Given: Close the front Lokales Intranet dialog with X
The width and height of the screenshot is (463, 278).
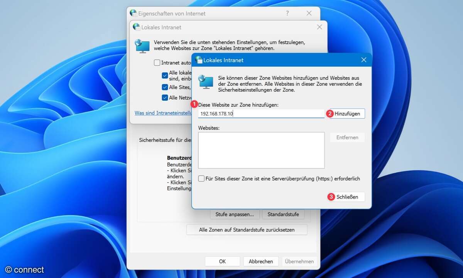Looking at the screenshot, I should click(x=363, y=60).
